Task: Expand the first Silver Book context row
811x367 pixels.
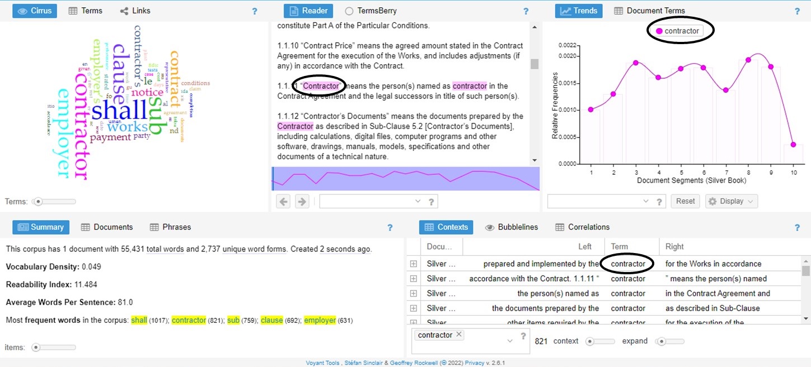Action: point(414,264)
